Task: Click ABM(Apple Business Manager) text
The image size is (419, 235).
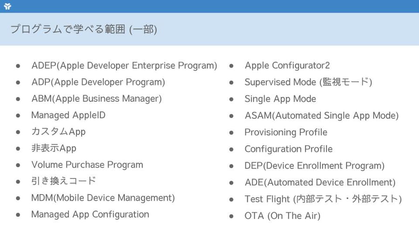Action: 96,98
